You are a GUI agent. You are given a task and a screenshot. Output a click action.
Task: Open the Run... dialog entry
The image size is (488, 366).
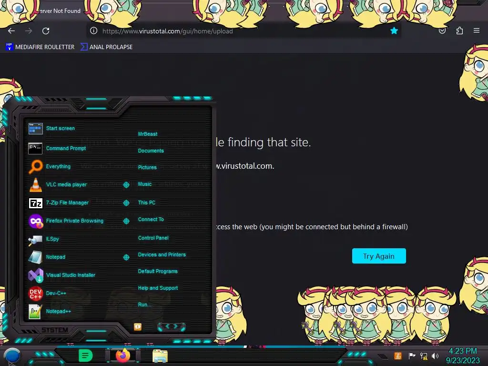click(144, 305)
